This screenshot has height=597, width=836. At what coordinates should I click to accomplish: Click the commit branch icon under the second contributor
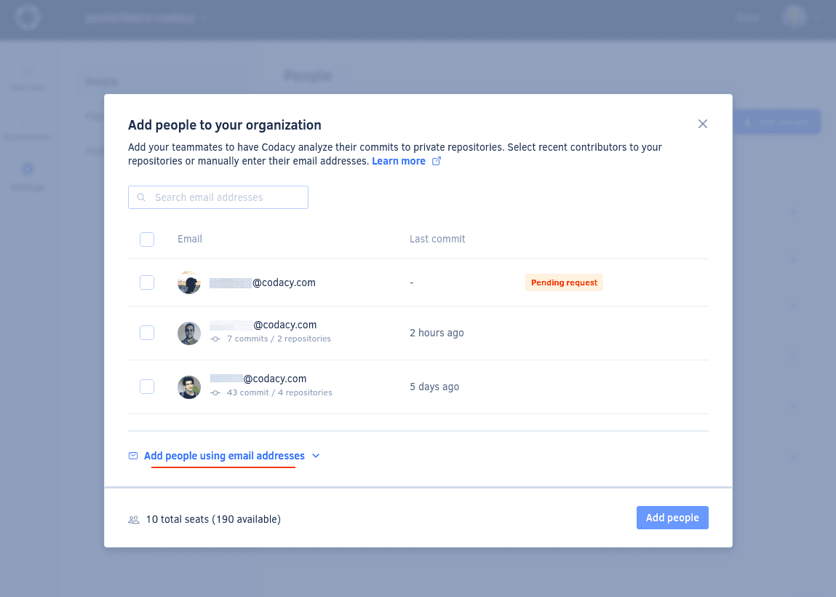pyautogui.click(x=215, y=339)
